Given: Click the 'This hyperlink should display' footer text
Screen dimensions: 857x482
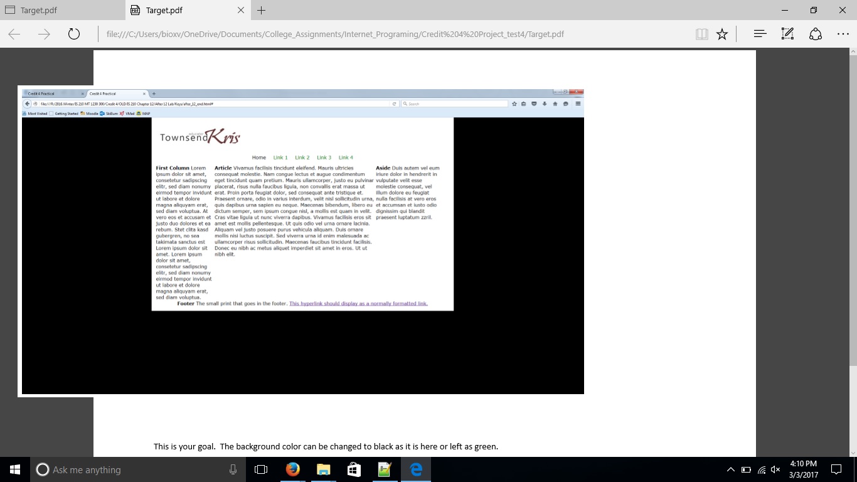Looking at the screenshot, I should point(358,304).
